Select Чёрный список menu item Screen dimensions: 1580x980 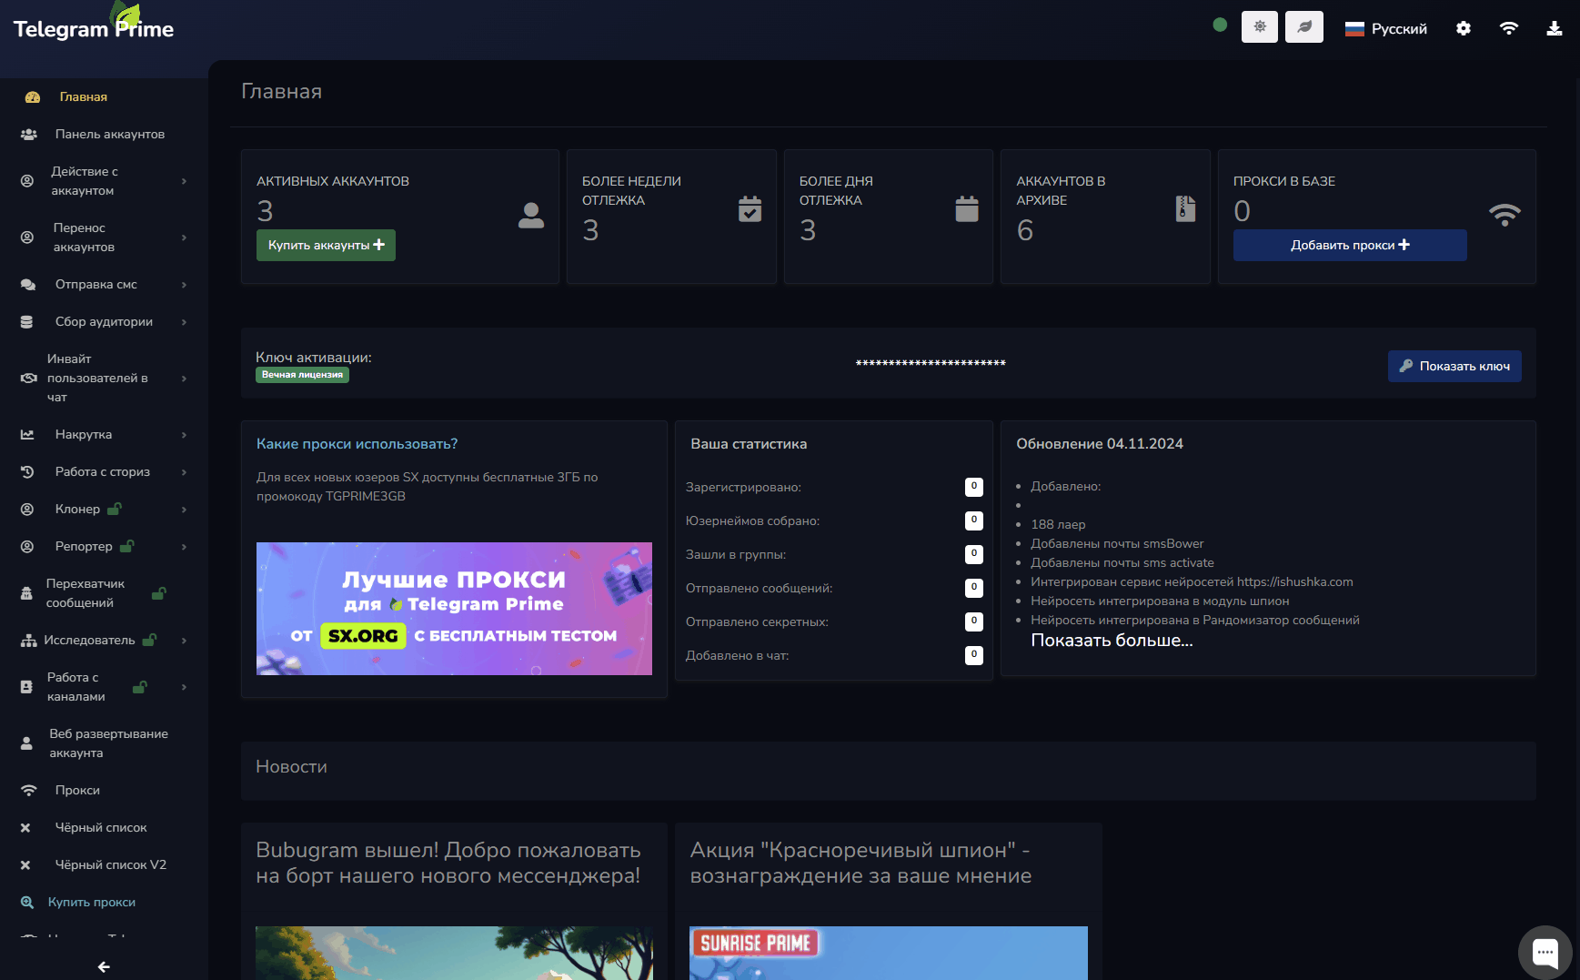click(100, 827)
